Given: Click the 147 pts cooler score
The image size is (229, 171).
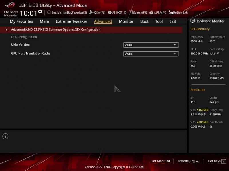Looking at the screenshot, I should 214,102.
